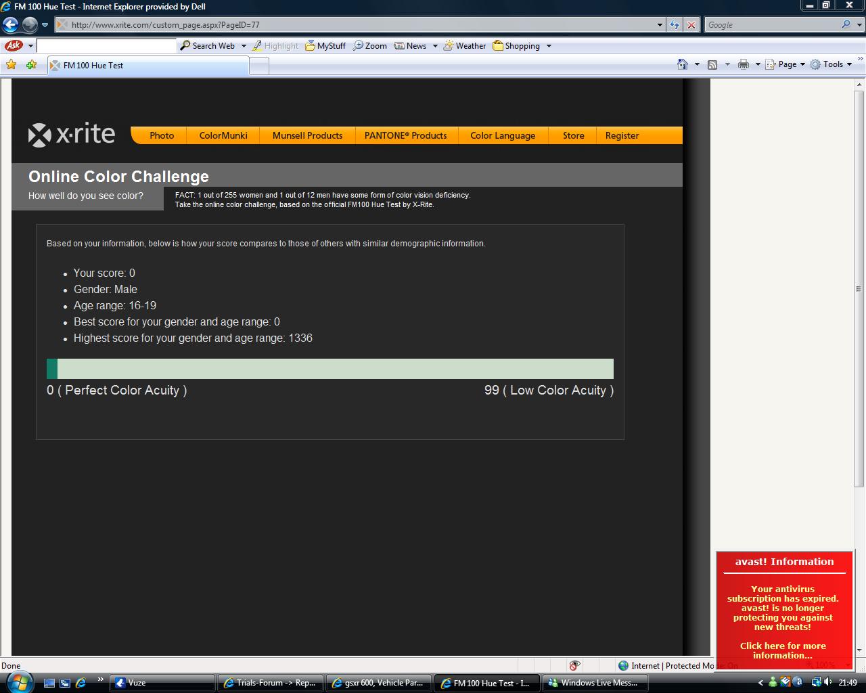Click the Ask toolbar search field
Screen dimensions: 866x693
pyautogui.click(x=106, y=46)
